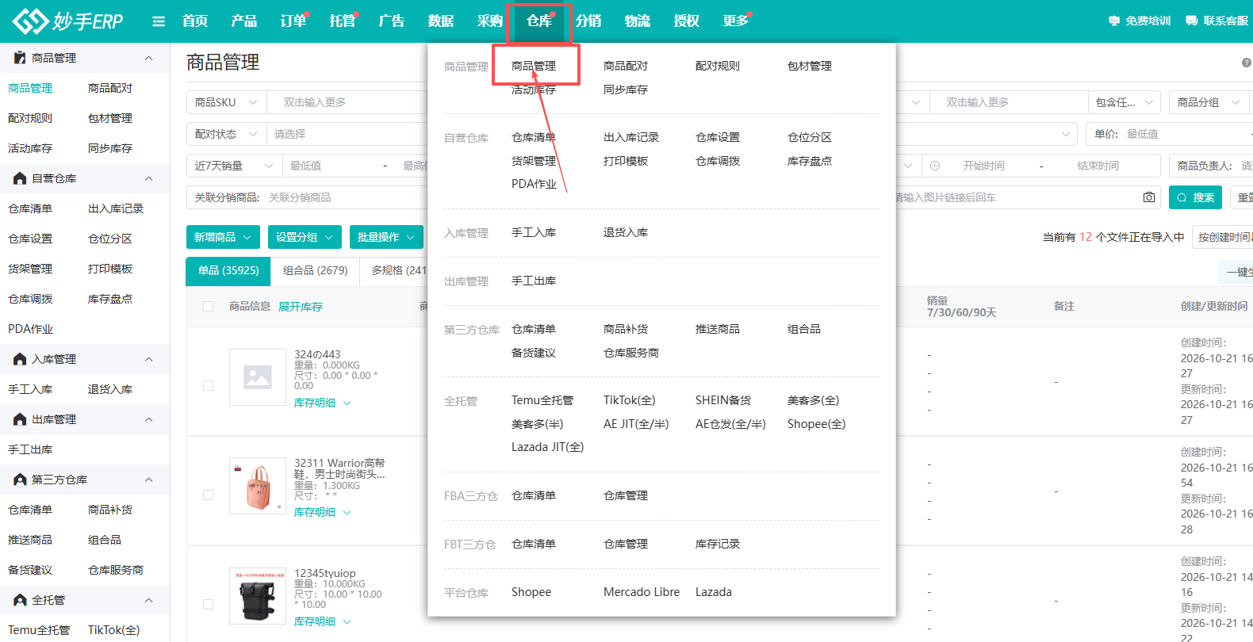Open the 近7天销量 dropdown
The height and width of the screenshot is (642, 1253).
coord(234,166)
